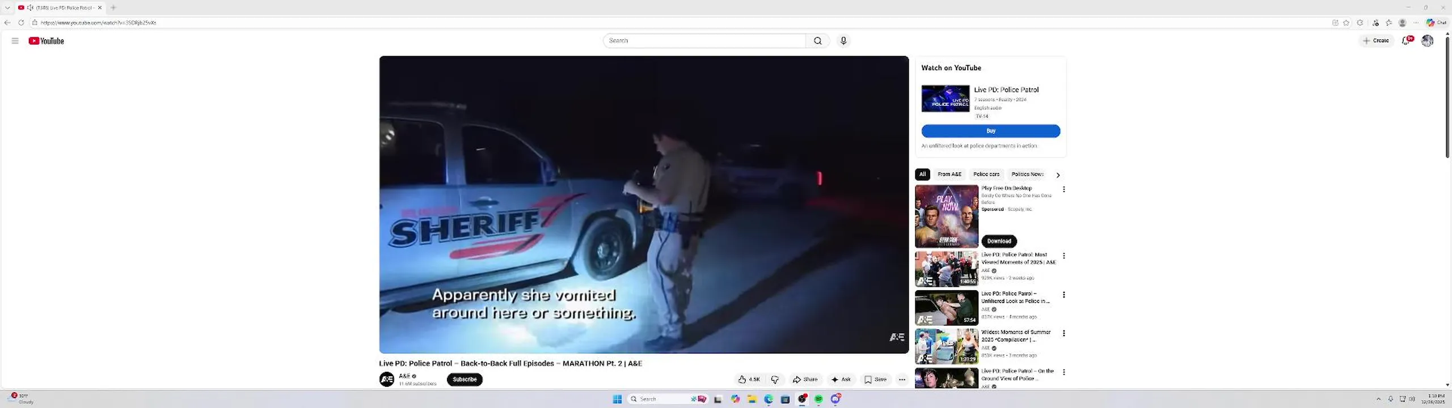Mute the tab using the speaker icon
The image size is (1452, 408).
click(x=30, y=7)
